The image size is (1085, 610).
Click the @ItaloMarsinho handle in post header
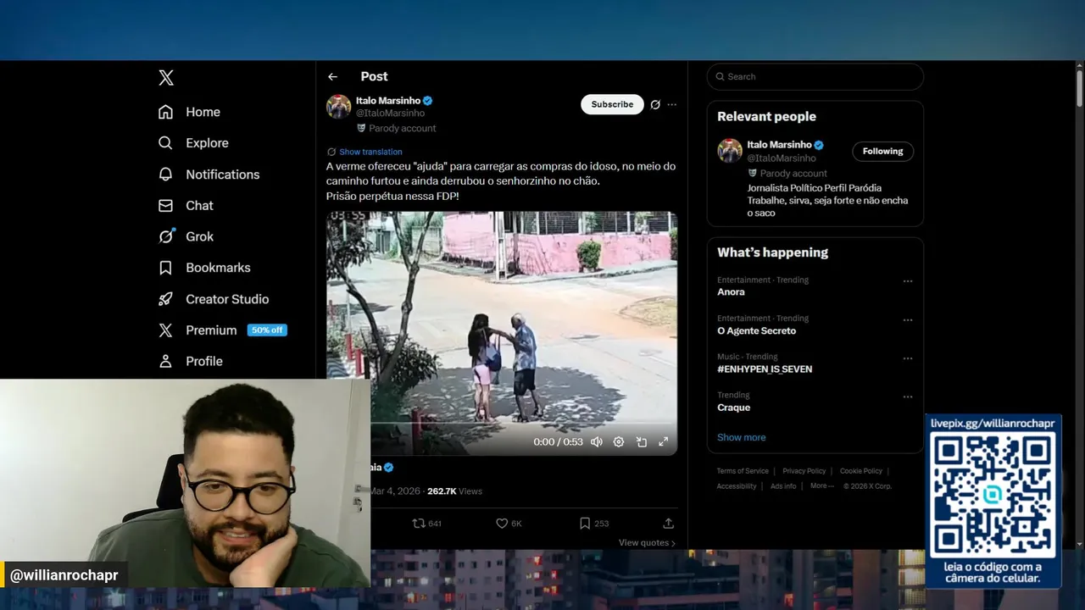click(390, 113)
